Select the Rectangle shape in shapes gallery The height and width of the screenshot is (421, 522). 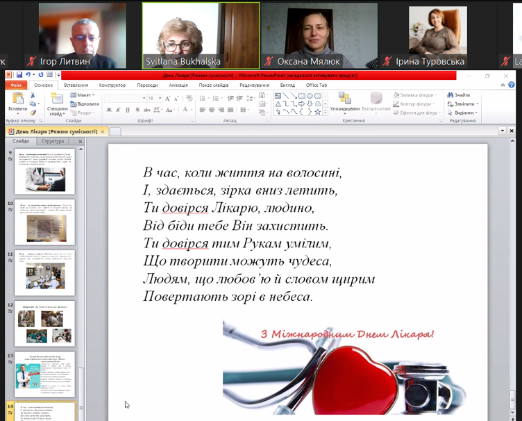(302, 96)
